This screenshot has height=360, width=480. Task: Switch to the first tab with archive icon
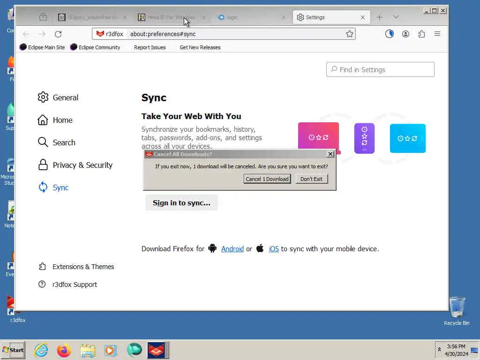click(x=92, y=17)
